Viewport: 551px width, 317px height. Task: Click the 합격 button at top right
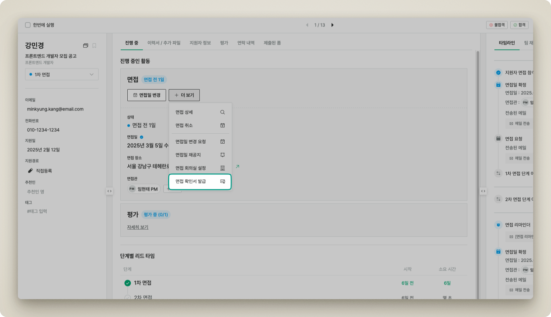tap(519, 25)
